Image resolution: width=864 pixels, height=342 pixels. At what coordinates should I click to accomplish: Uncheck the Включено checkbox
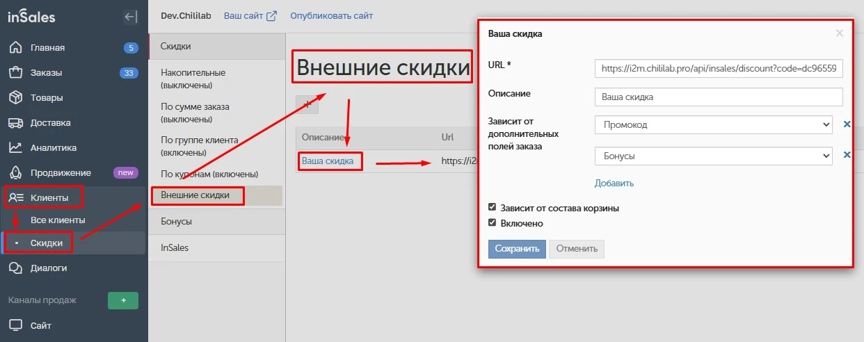click(x=493, y=223)
